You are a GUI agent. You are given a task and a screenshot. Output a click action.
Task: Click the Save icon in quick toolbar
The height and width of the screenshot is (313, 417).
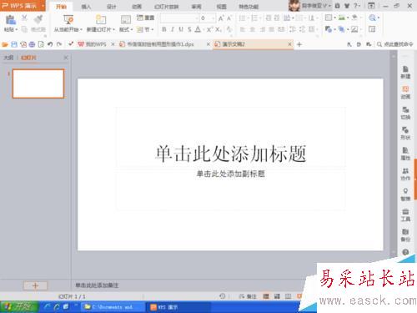[x=14, y=44]
